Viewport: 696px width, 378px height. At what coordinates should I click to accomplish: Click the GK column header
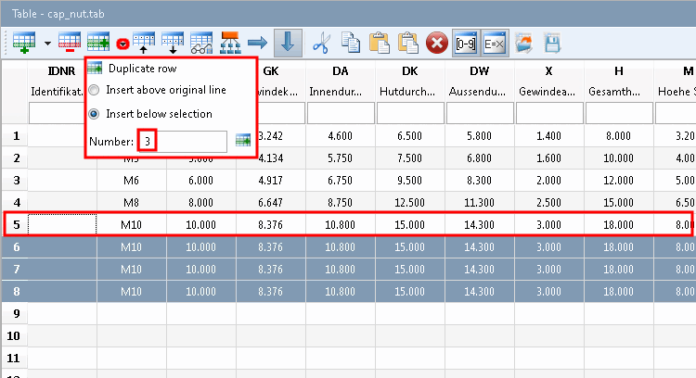pyautogui.click(x=271, y=71)
